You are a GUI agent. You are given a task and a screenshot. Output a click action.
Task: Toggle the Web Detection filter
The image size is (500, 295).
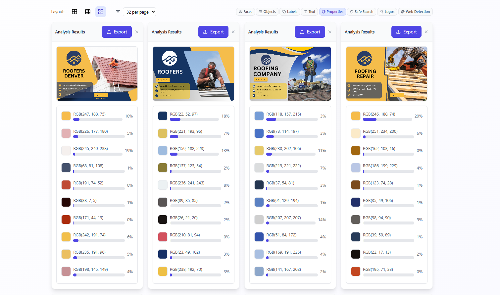(415, 12)
